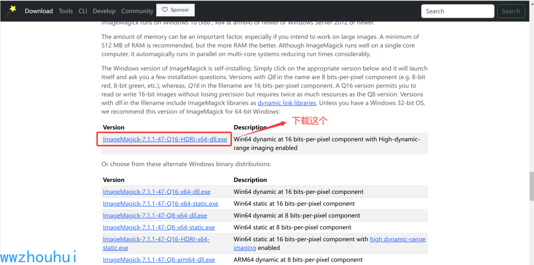The height and width of the screenshot is (265, 534).
Task: Click the vertical page scrollbar thumb
Action: (x=531, y=187)
